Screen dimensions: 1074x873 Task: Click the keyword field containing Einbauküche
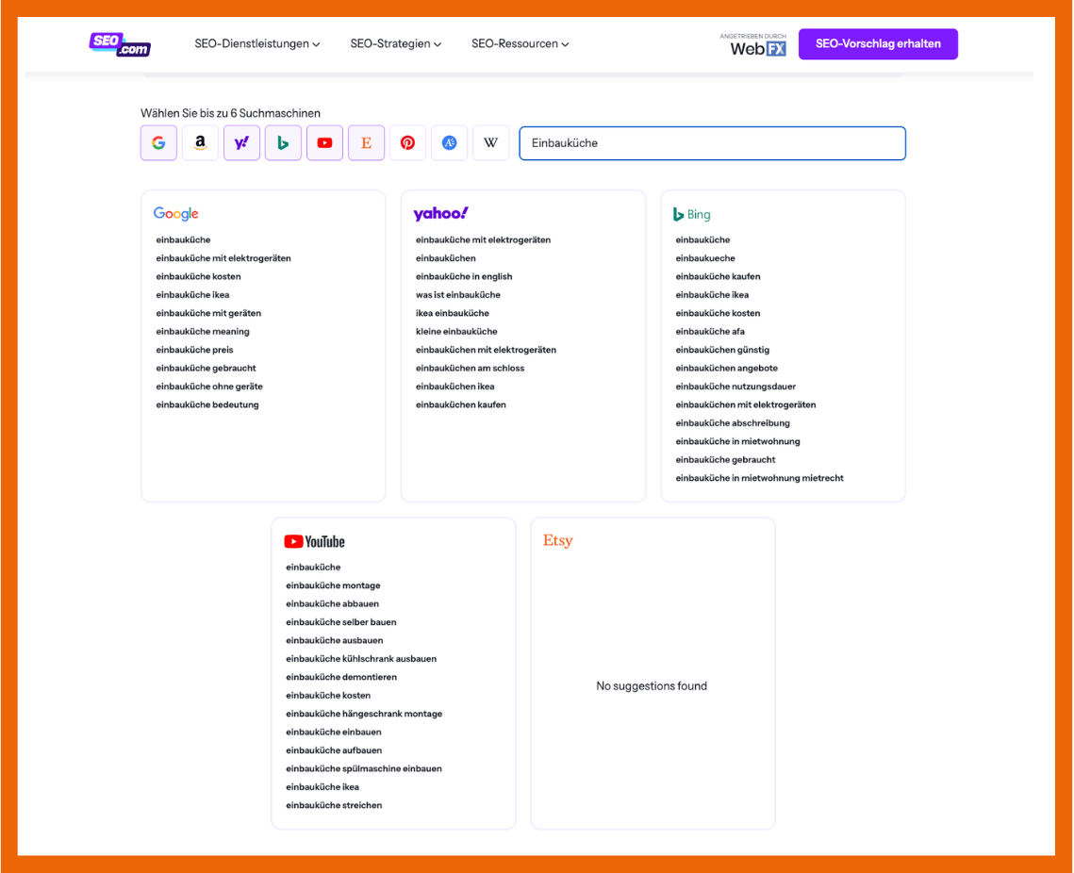tap(712, 143)
